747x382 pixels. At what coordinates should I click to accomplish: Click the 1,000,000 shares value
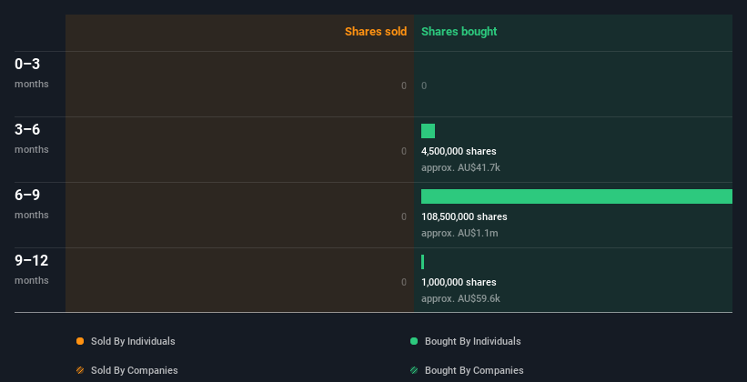[459, 282]
